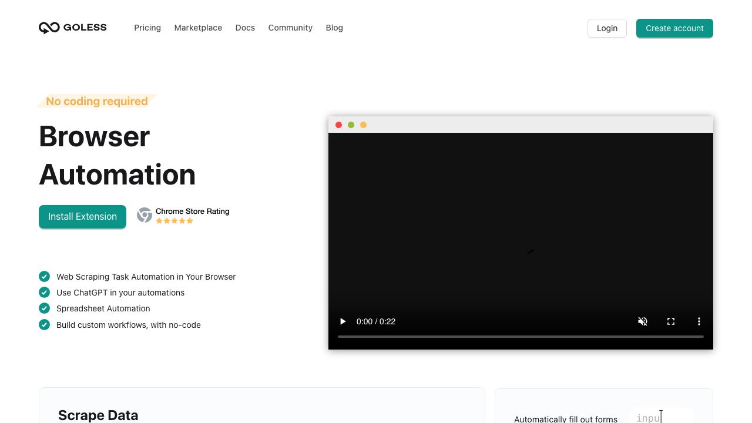Open the Docs link

tap(245, 28)
